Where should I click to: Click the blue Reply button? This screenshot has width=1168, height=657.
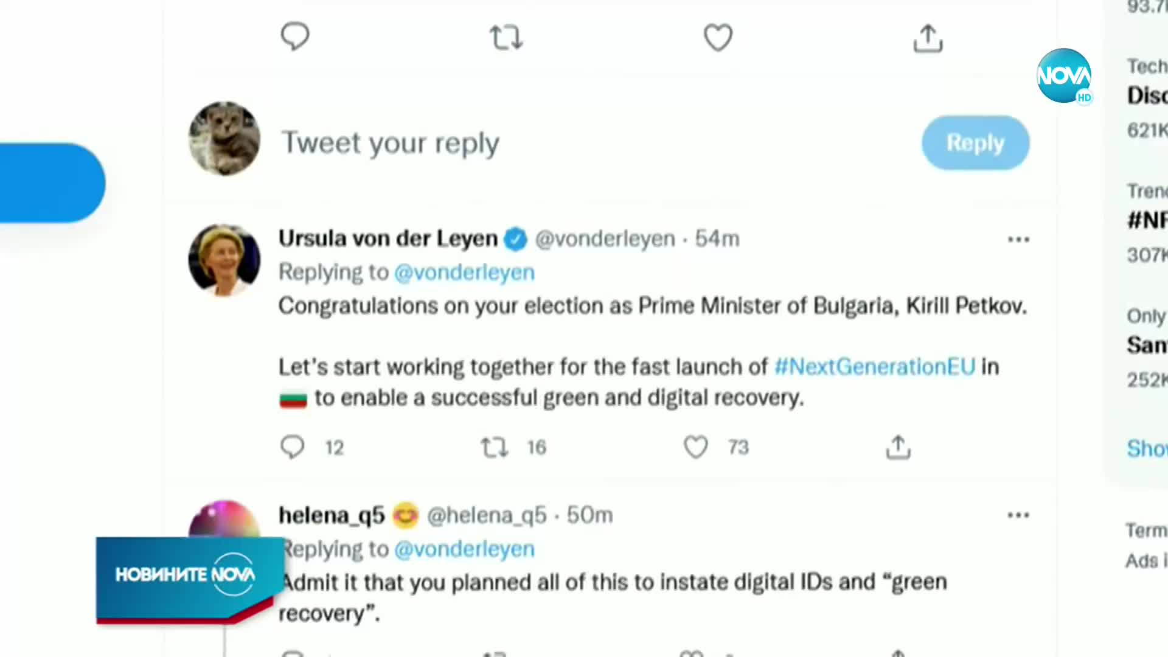(975, 143)
